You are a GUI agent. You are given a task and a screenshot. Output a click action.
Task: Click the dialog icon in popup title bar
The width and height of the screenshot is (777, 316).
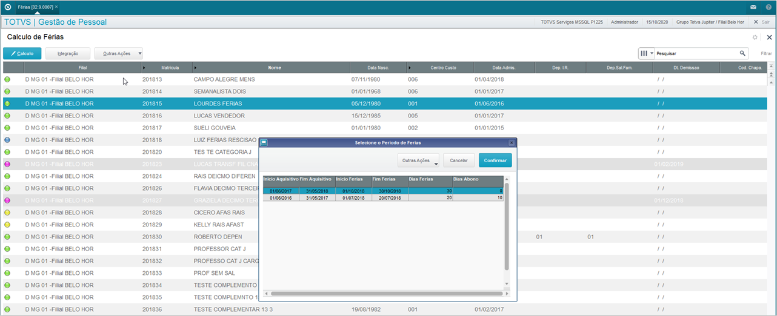pos(264,143)
